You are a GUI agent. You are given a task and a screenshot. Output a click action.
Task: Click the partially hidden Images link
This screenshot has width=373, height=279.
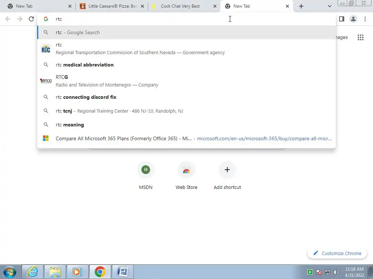coord(342,37)
